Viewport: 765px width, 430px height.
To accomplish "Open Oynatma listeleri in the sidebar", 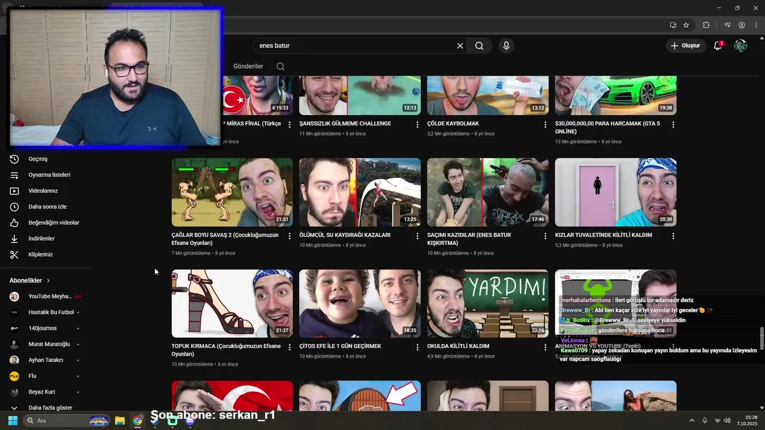I will (x=49, y=175).
